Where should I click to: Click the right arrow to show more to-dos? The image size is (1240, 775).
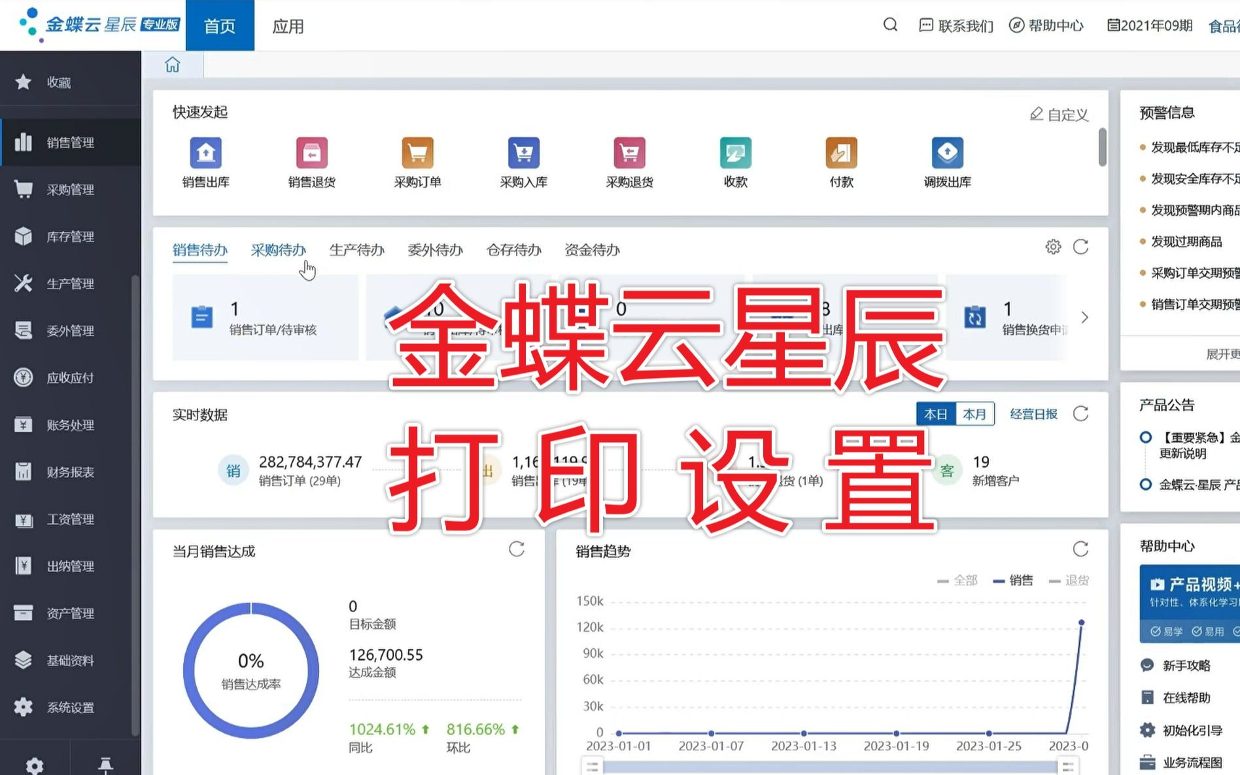pyautogui.click(x=1084, y=317)
